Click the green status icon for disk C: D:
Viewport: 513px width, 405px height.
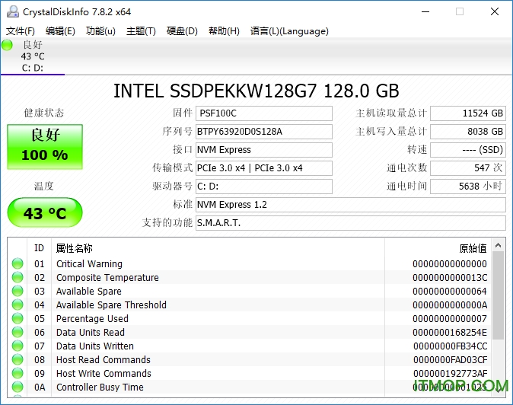coord(8,45)
